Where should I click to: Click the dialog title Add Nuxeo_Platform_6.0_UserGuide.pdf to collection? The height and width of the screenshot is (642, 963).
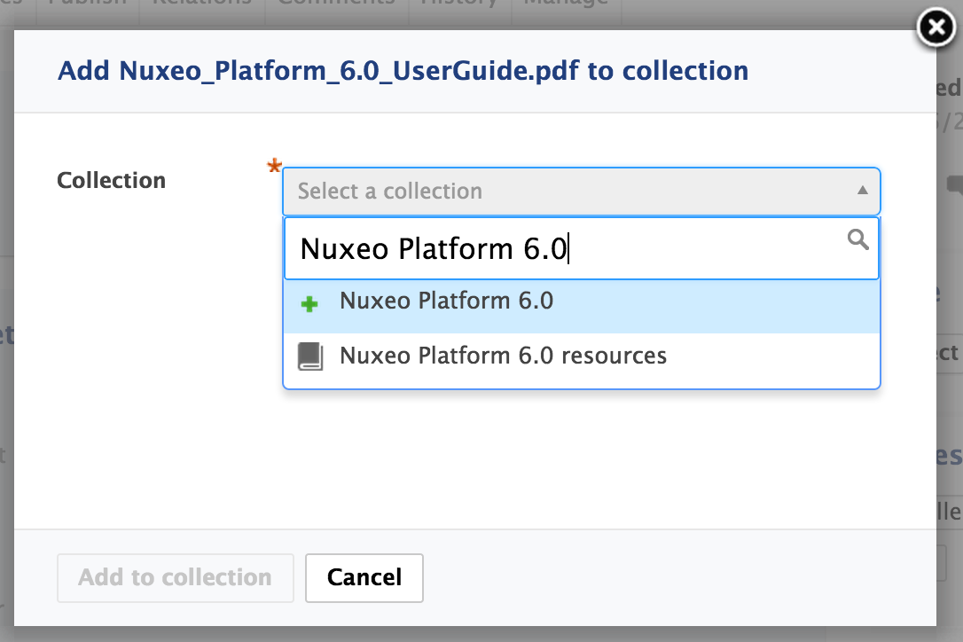click(403, 71)
